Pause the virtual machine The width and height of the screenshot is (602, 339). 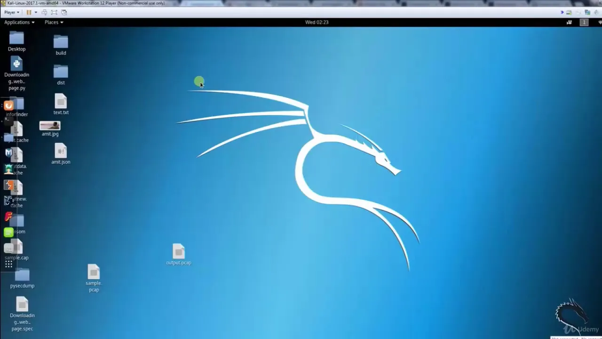click(29, 12)
